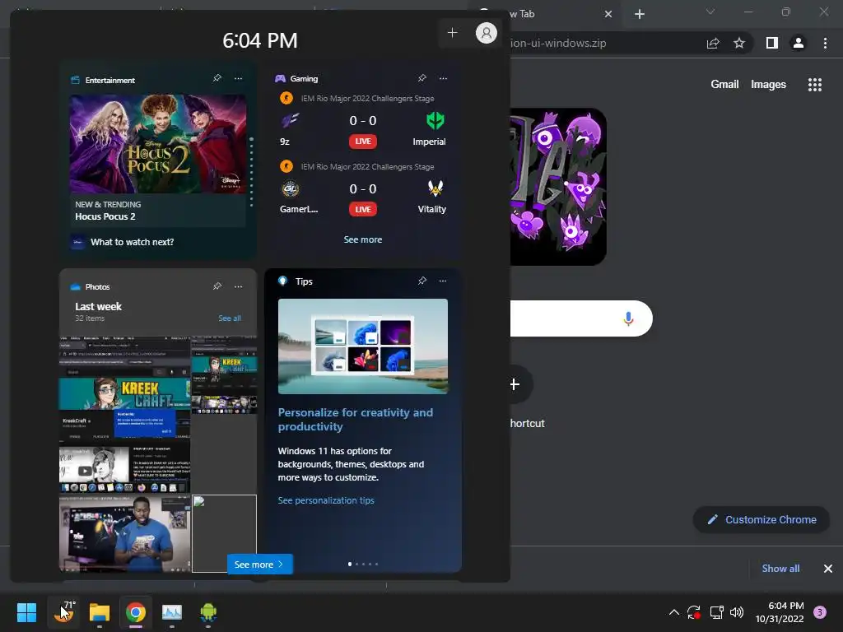The image size is (843, 632).
Task: Click the Windows Start button
Action: (x=26, y=612)
